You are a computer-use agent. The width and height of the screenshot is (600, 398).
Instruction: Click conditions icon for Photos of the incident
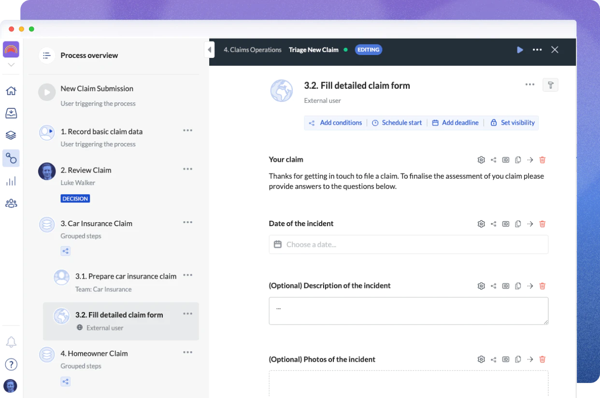(x=493, y=359)
